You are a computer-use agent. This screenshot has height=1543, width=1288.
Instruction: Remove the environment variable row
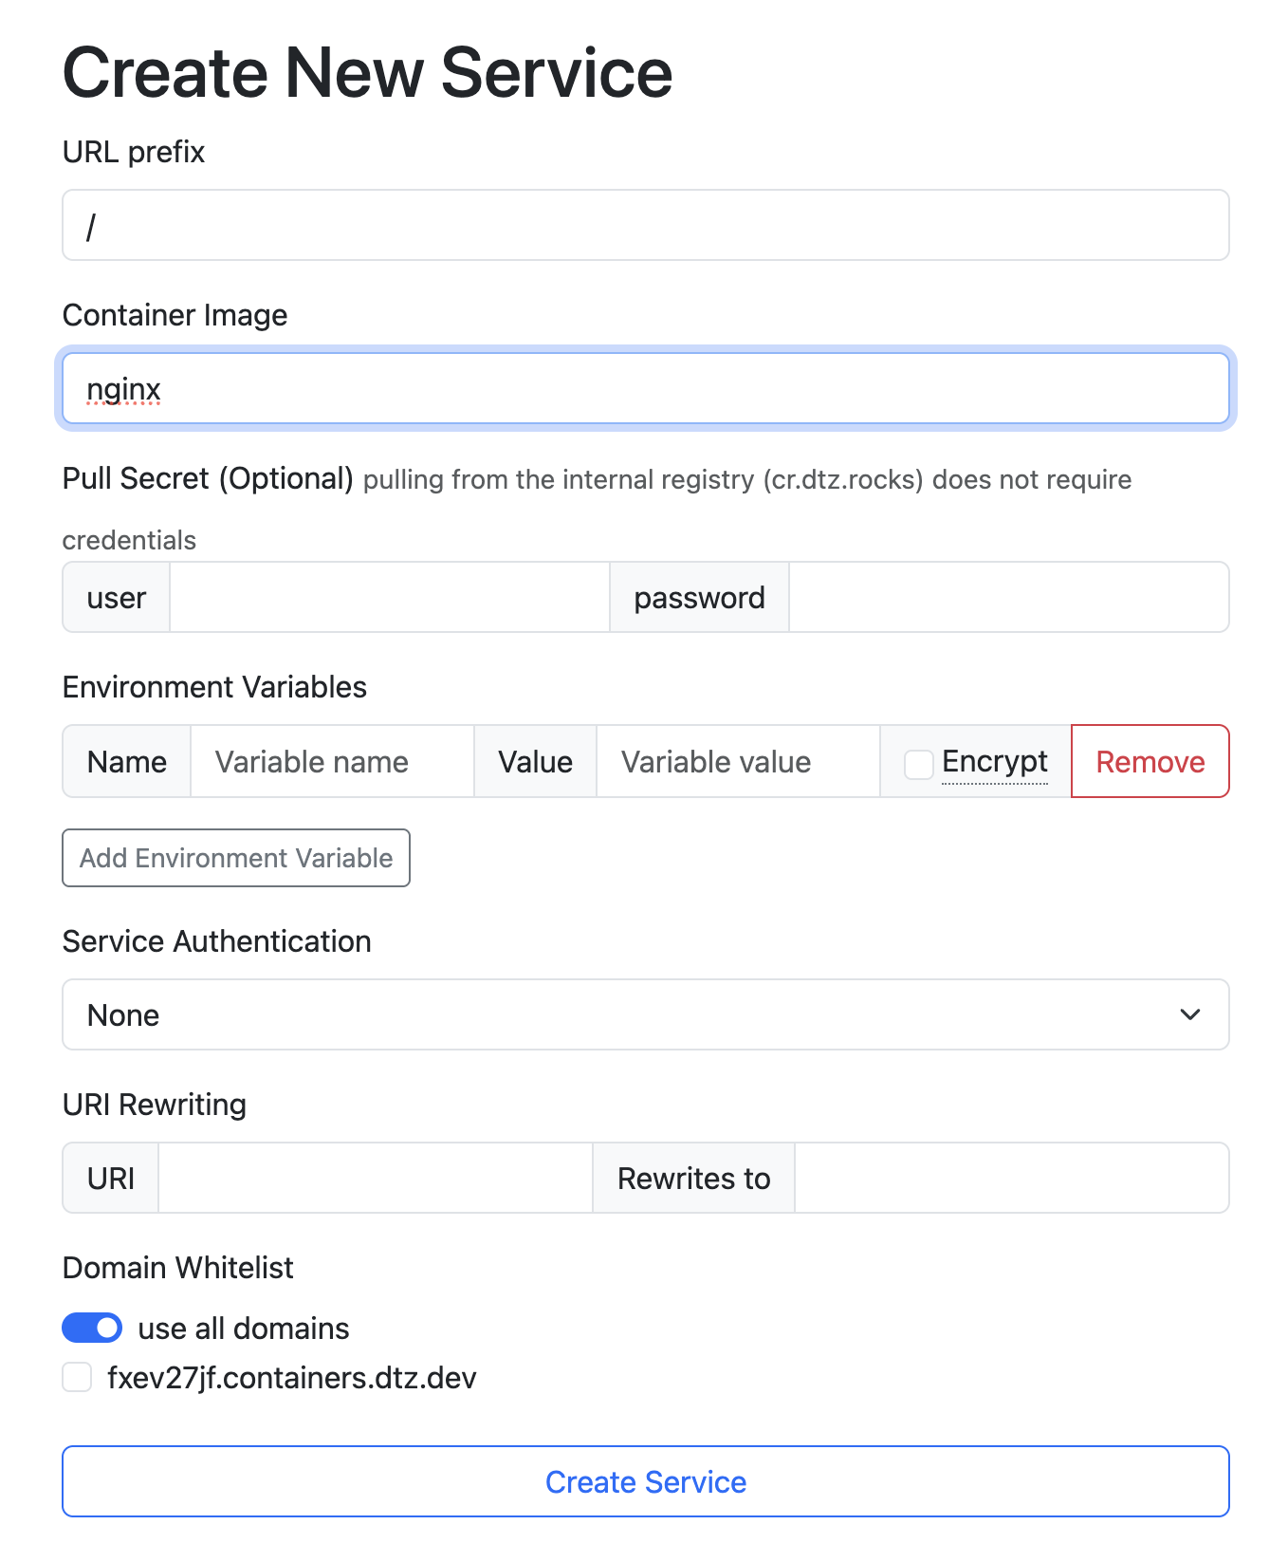click(x=1150, y=762)
